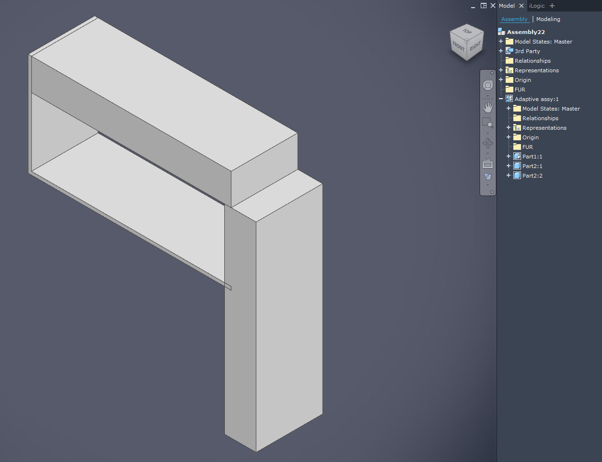Screen dimensions: 602x462
Task: Select the Modeling view link
Action: (x=548, y=19)
